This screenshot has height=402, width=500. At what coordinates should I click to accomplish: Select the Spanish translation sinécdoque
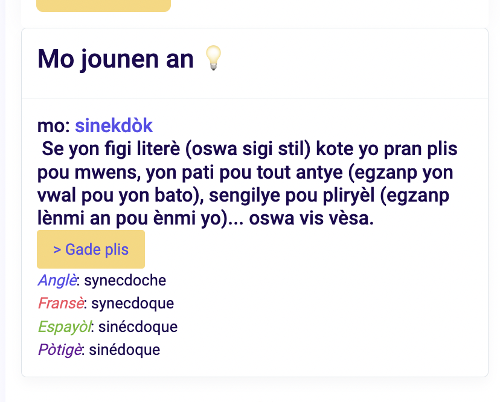138,327
